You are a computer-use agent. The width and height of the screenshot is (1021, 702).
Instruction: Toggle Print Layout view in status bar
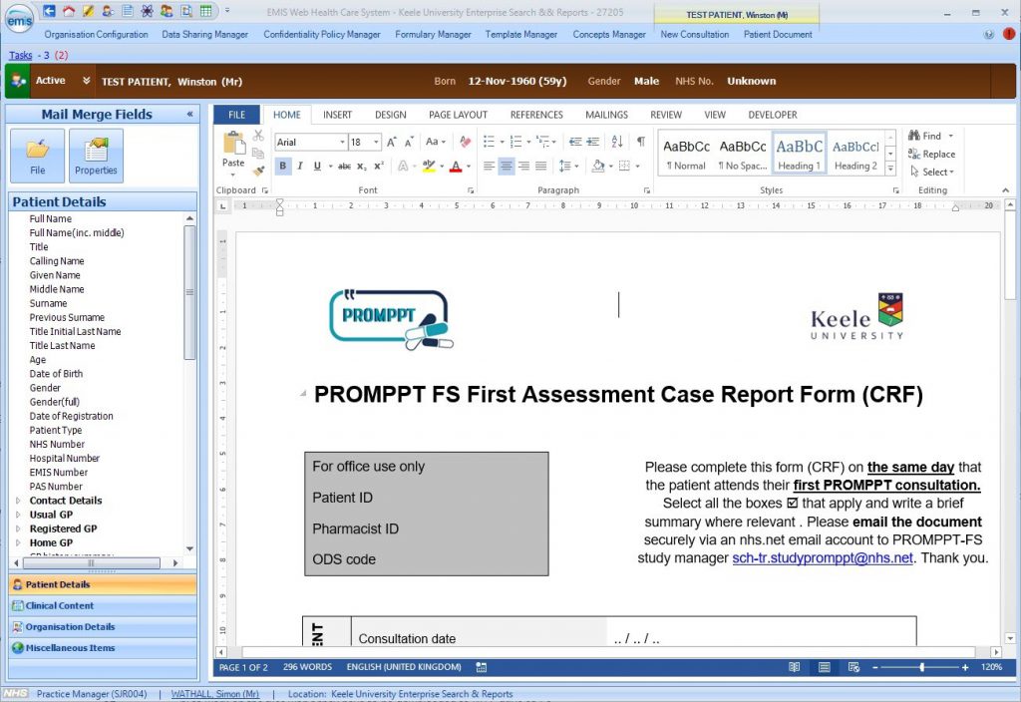[x=824, y=667]
